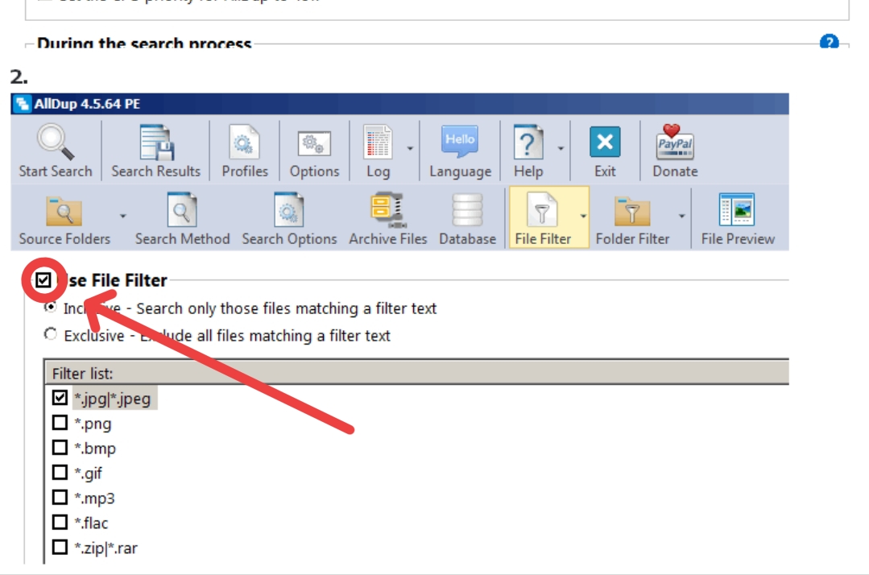
Task: Open the Options gear icon
Action: click(314, 143)
